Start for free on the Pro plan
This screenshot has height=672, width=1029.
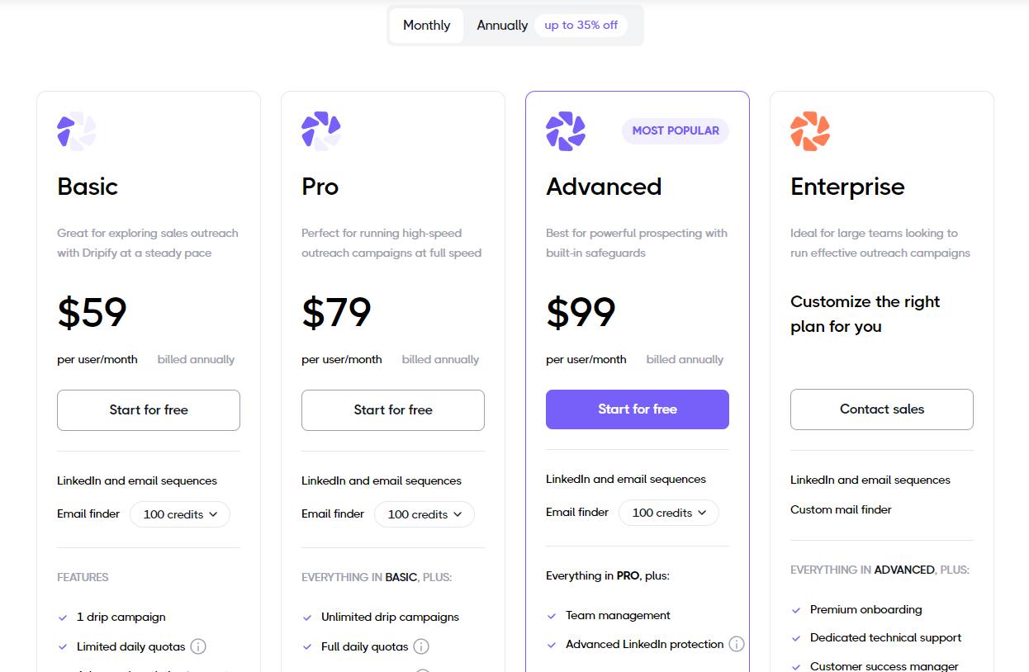click(x=392, y=409)
